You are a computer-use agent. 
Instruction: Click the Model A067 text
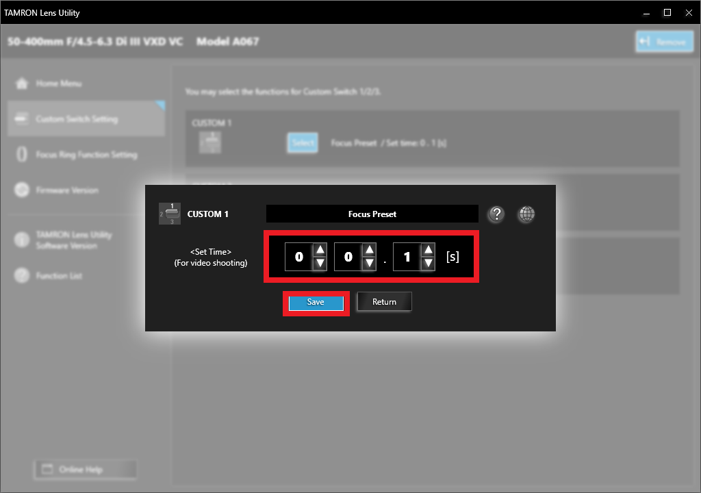[227, 42]
